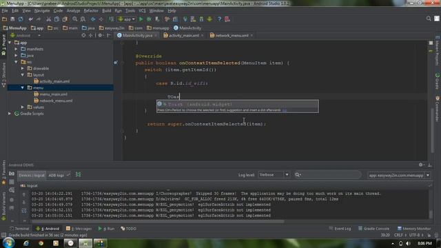Expand the manifests folder arrow
441x248 pixels.
[x=16, y=49]
